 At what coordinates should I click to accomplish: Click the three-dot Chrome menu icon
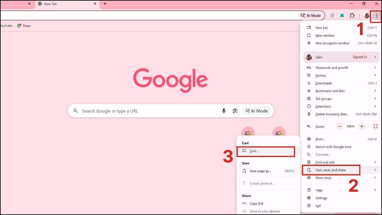click(x=377, y=15)
